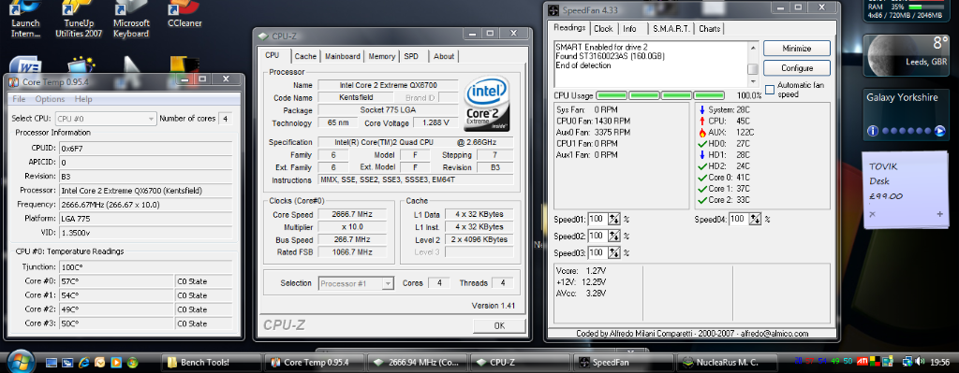Click the Switch between windows quick launch icon

67,362
